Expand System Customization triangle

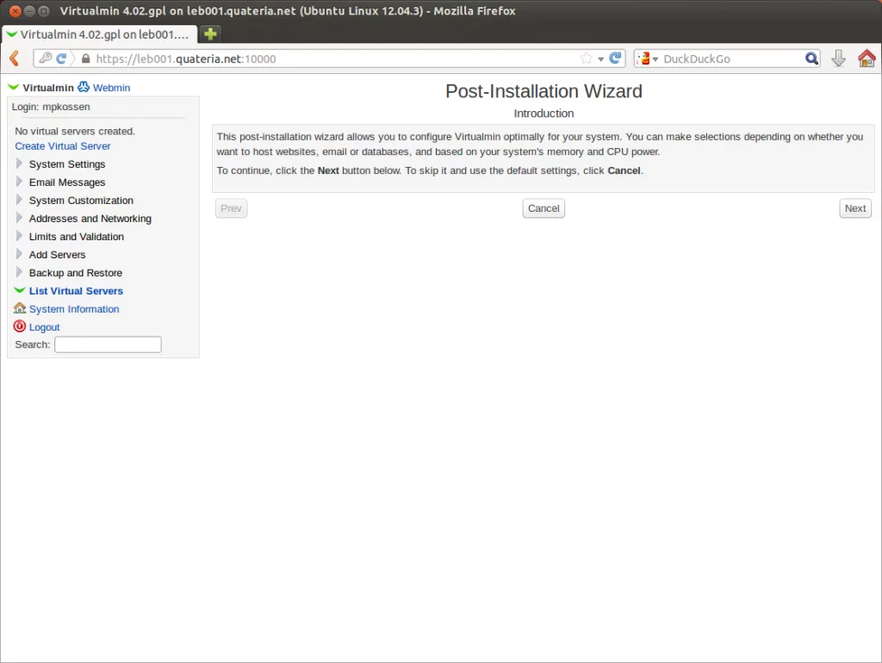19,200
